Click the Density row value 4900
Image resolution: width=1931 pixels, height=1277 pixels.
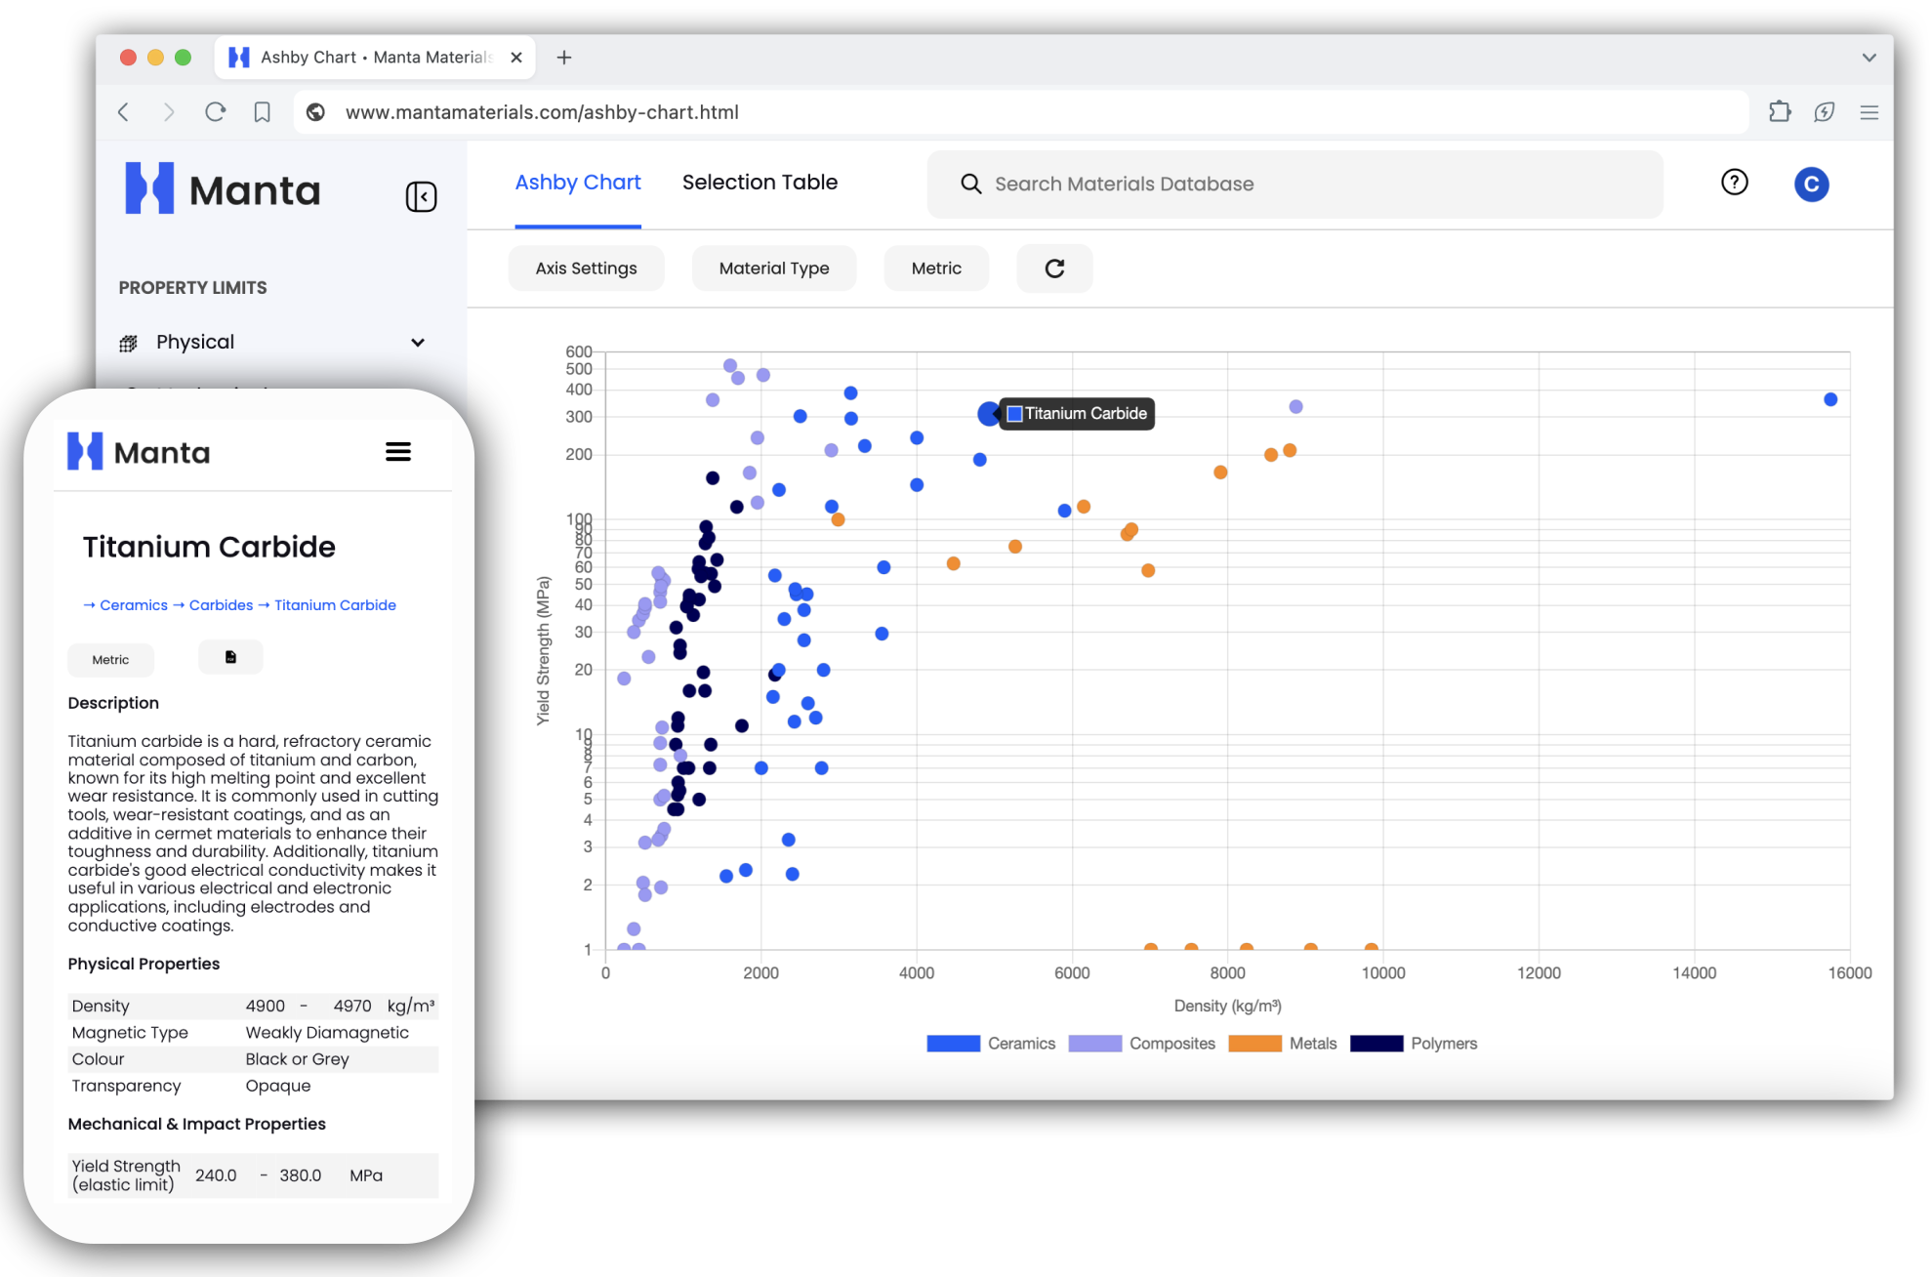pyautogui.click(x=266, y=1006)
